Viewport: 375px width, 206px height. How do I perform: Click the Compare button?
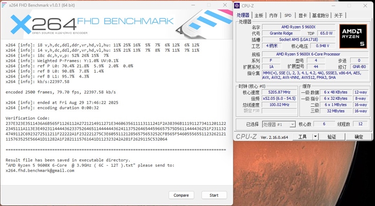coord(181,195)
